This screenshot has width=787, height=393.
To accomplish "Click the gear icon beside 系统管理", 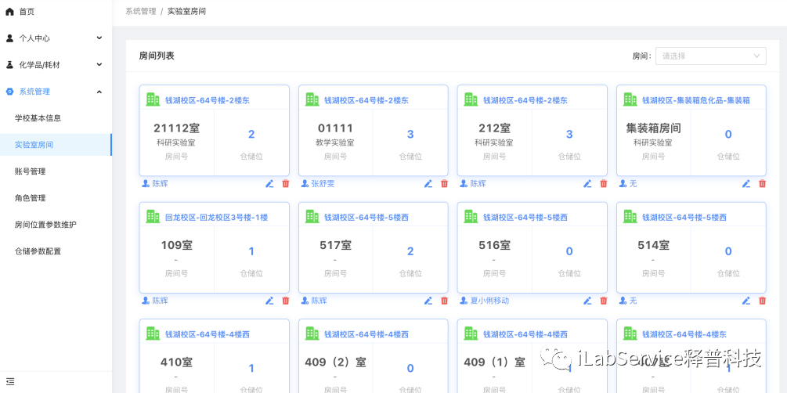I will click(9, 92).
